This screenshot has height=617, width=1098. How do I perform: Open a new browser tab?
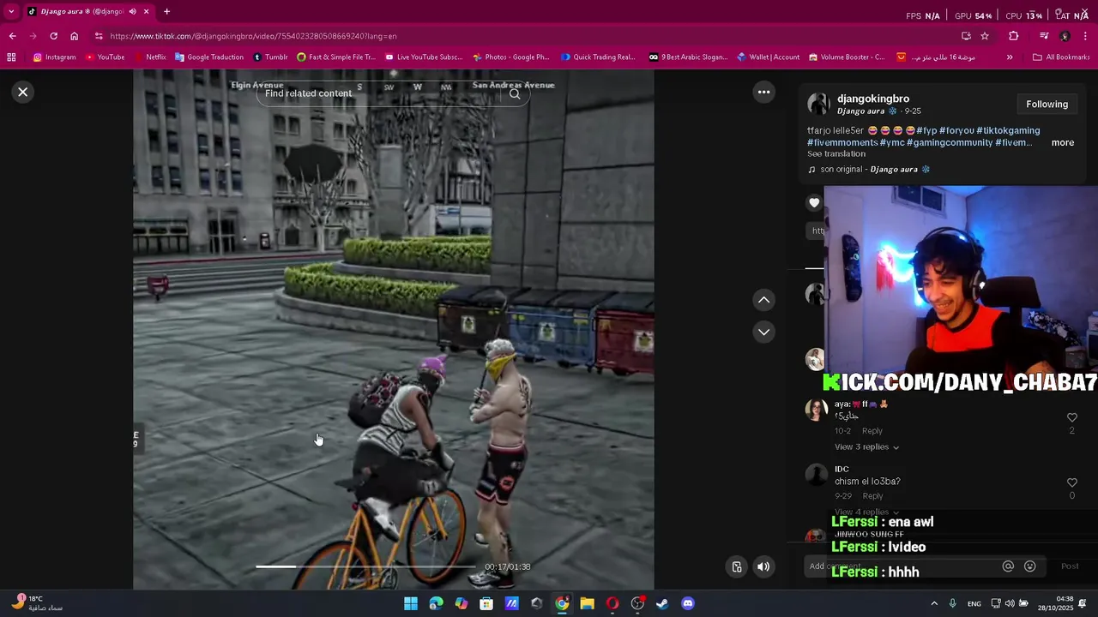(x=166, y=12)
